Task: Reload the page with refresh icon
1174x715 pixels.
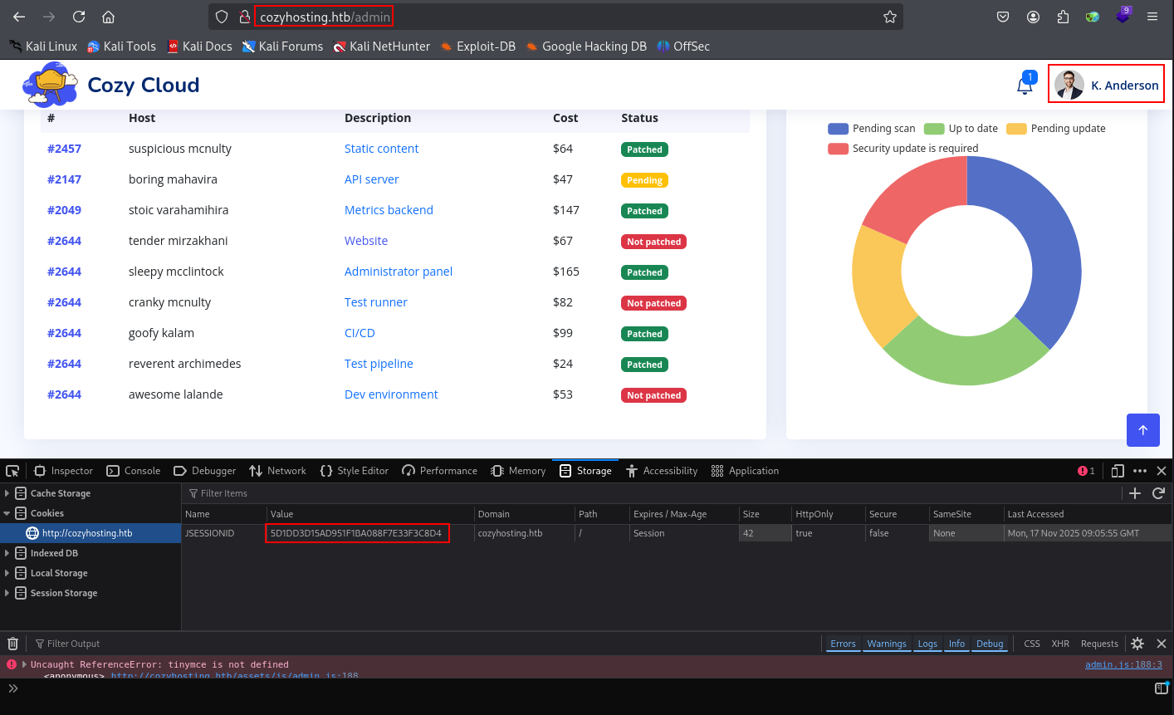Action: tap(79, 17)
